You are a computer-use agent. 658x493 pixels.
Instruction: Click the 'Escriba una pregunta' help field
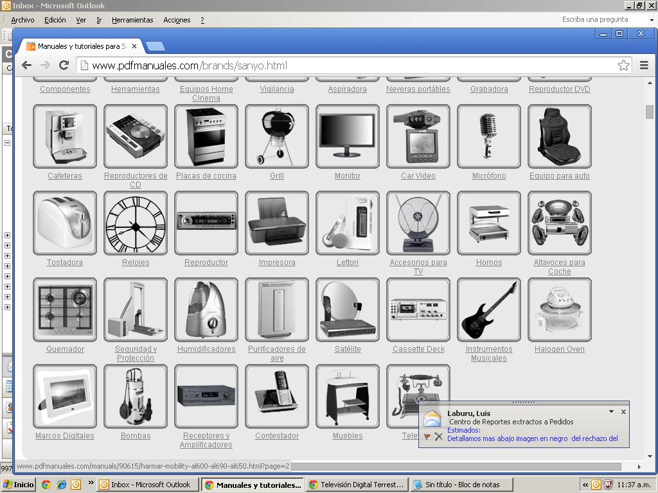coord(604,19)
